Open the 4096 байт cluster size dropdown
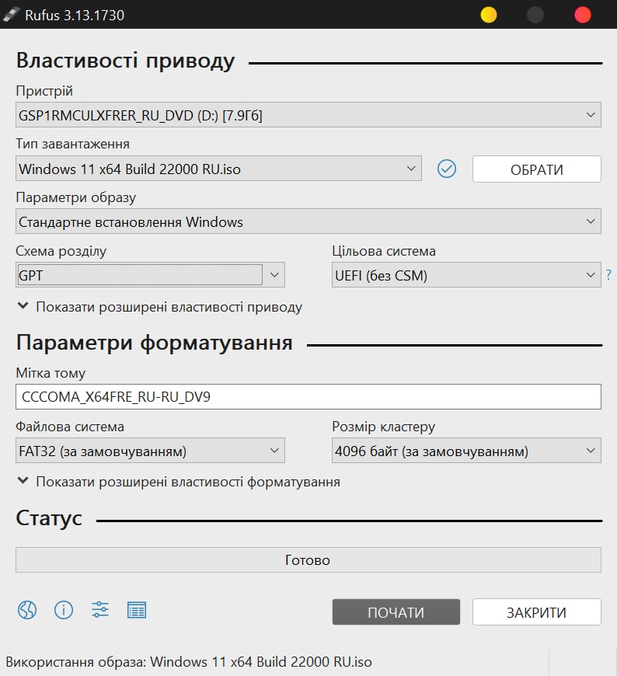The width and height of the screenshot is (617, 676). 466,451
